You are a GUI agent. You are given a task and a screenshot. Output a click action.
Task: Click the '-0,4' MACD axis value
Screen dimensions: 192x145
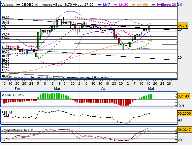pos(181,106)
